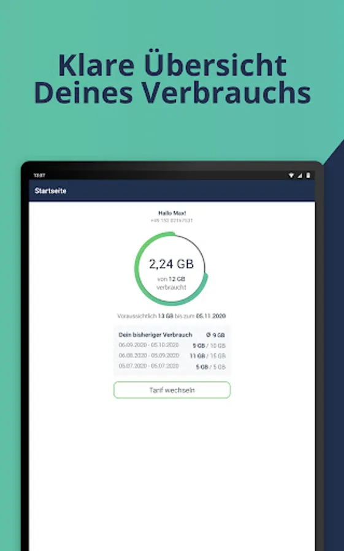The width and height of the screenshot is (344, 551).
Task: Click the cellular signal icon in status bar
Action: click(300, 175)
